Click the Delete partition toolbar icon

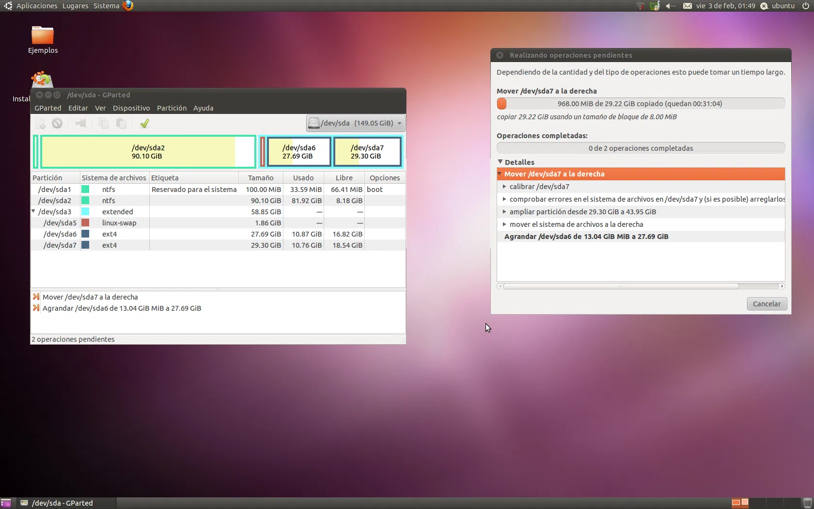pyautogui.click(x=57, y=124)
